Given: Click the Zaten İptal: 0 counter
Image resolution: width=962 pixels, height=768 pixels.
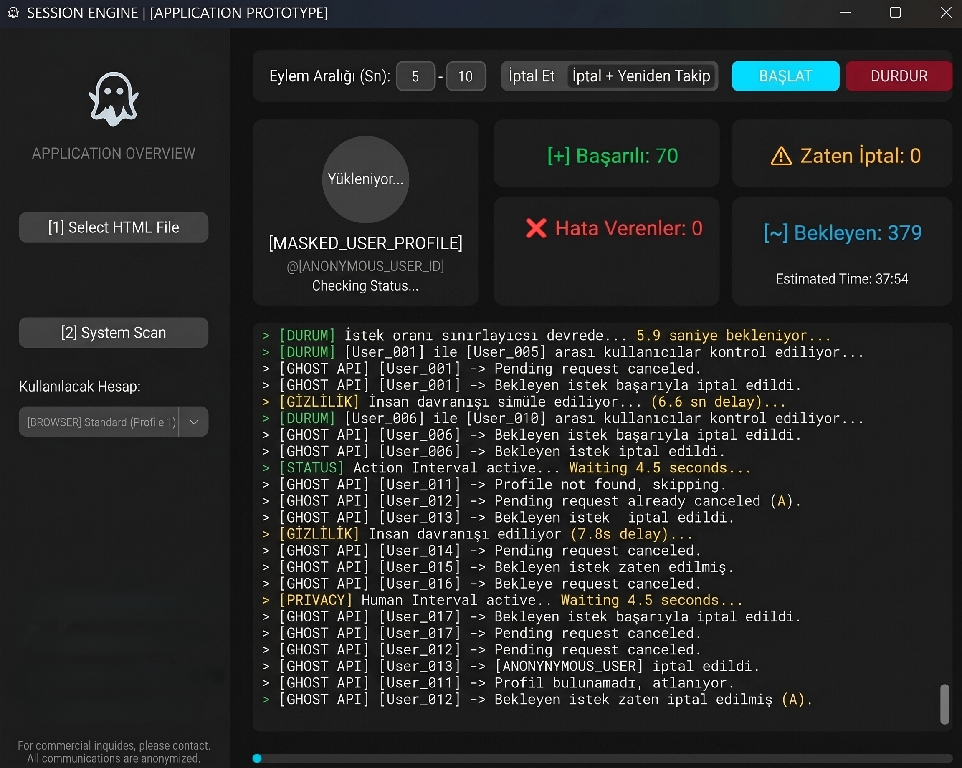Looking at the screenshot, I should point(846,156).
